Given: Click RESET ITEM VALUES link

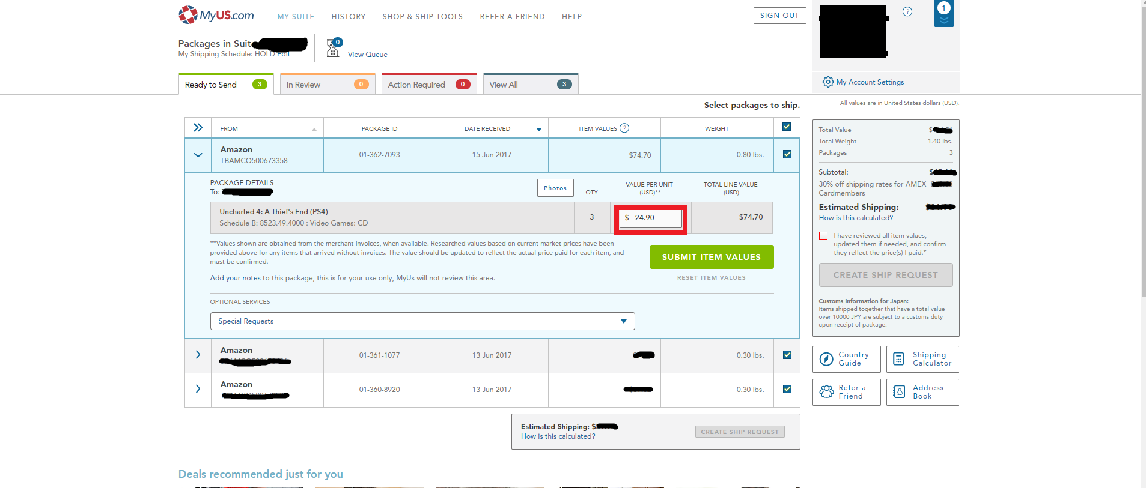Looking at the screenshot, I should [x=712, y=278].
